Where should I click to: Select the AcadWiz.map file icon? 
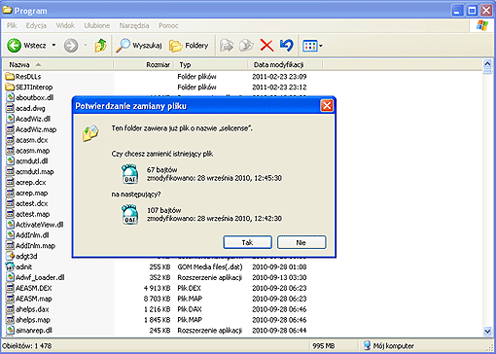pos(11,129)
